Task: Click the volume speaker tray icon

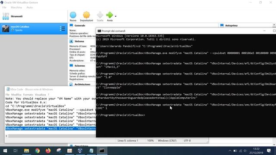Action: 245,151
